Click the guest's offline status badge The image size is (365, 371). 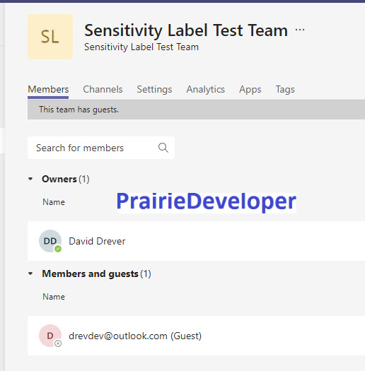[x=58, y=343]
